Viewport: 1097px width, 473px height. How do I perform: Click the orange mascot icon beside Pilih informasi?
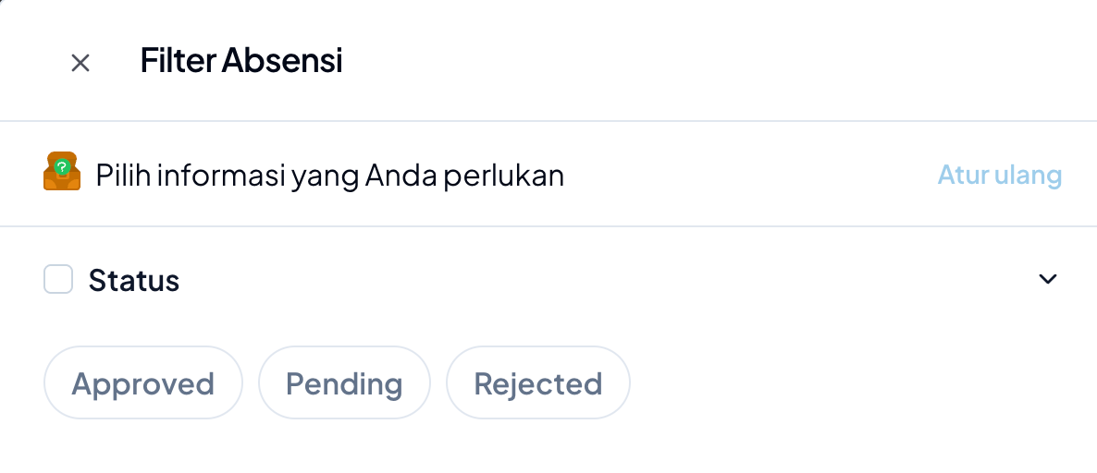[x=62, y=172]
